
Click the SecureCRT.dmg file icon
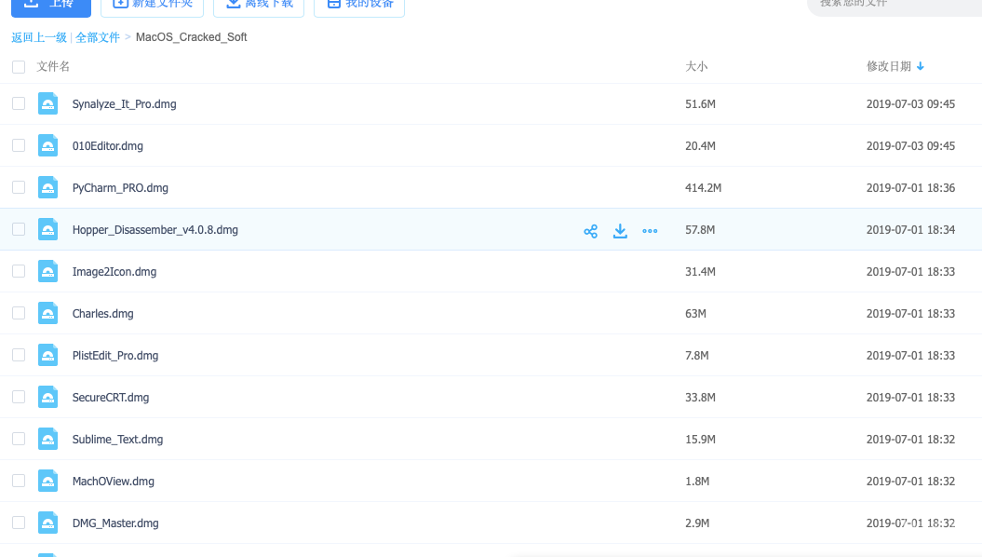[47, 398]
